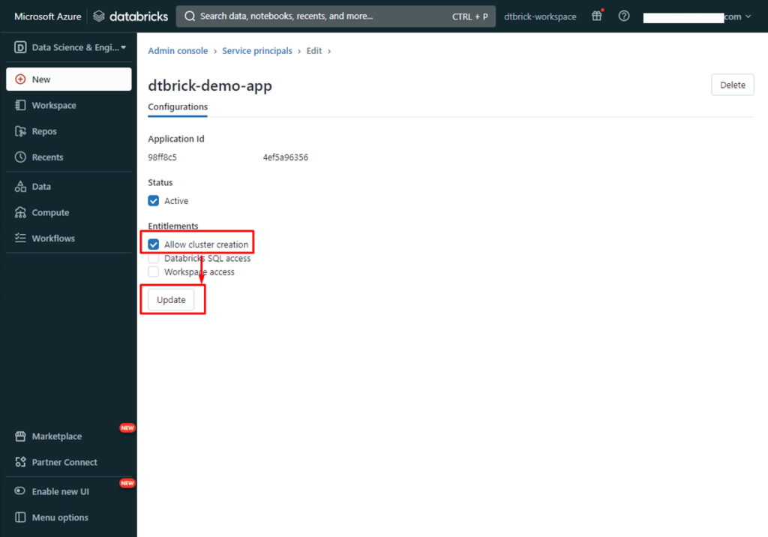Go to Service principals breadcrumb link
The height and width of the screenshot is (537, 768).
pyautogui.click(x=257, y=51)
